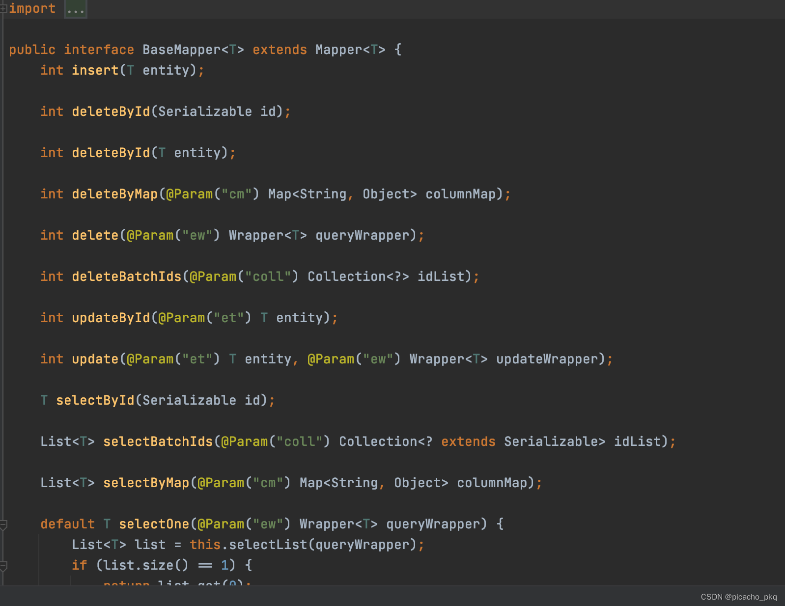Click Mapper in the extends clause
The width and height of the screenshot is (785, 606).
click(339, 50)
